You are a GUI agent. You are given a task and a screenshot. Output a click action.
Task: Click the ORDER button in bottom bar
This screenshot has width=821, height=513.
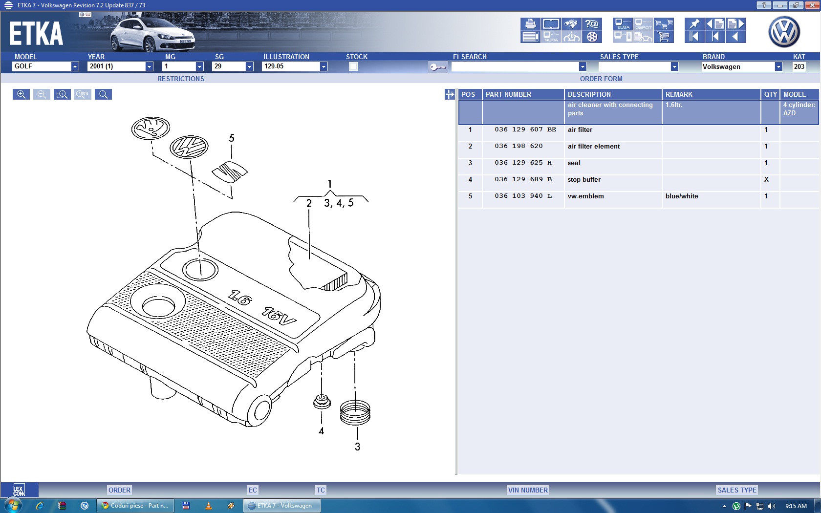click(x=119, y=490)
